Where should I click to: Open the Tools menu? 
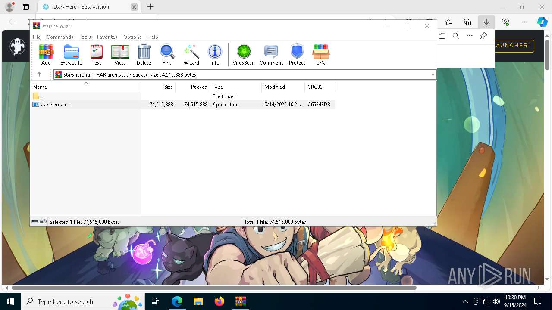(x=85, y=37)
